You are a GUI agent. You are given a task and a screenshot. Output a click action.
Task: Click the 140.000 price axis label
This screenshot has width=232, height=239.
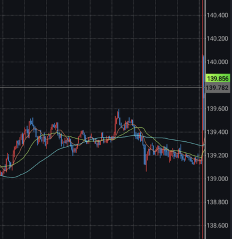tap(218, 62)
